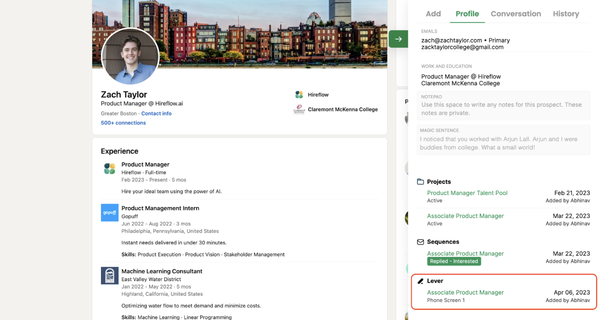Open Product Manager Talent Pool project

pos(467,193)
